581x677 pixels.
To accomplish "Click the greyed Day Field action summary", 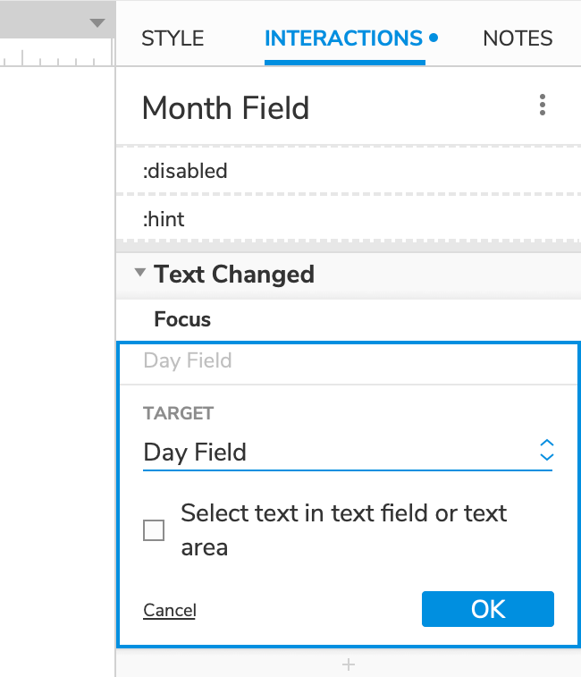I will point(188,360).
